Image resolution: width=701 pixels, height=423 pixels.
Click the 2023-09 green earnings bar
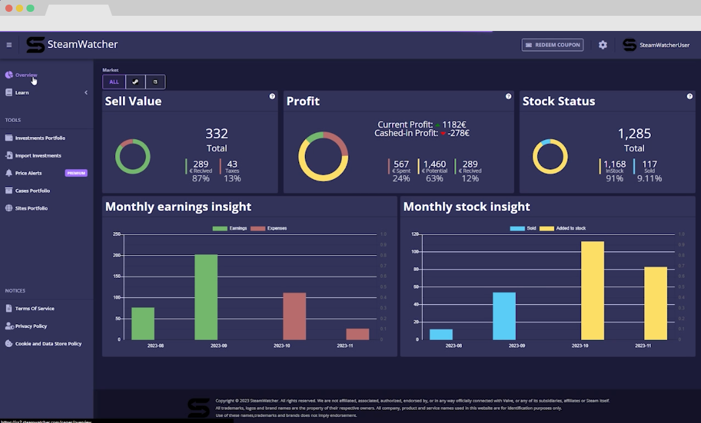click(x=206, y=297)
